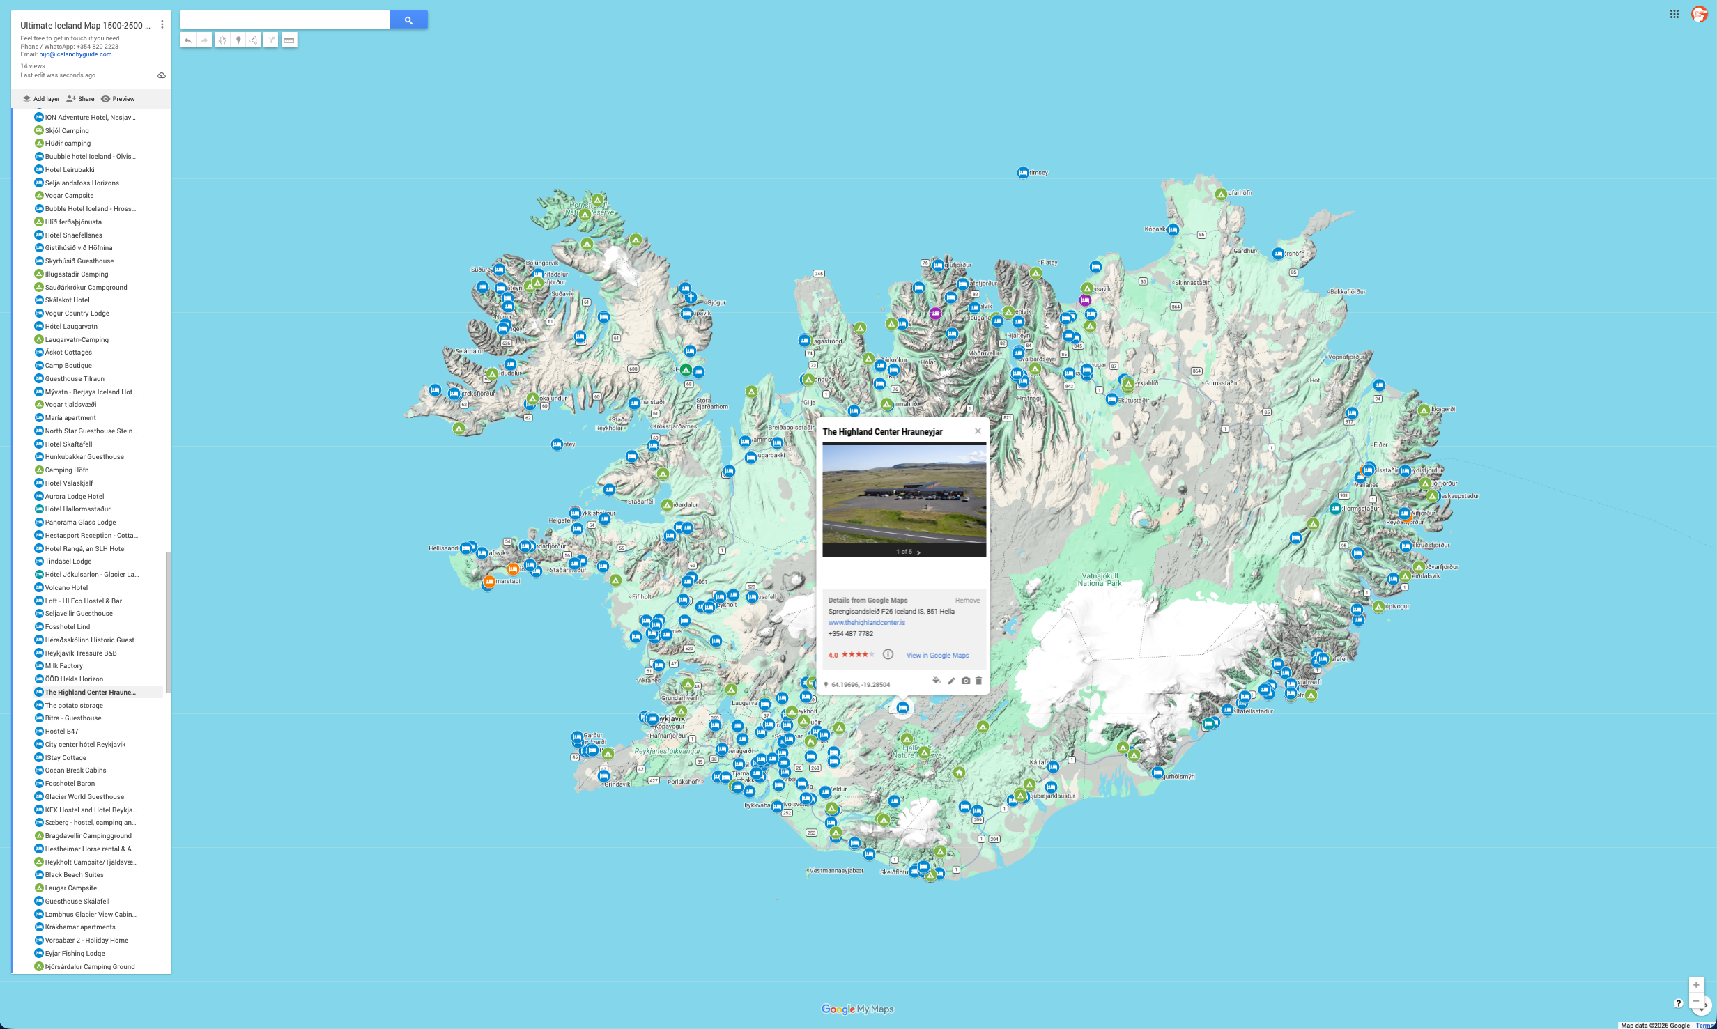Click the Style paint bucket icon in info window

coord(937,681)
